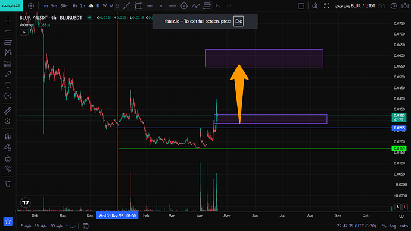This screenshot has width=411, height=231.
Task: Open time axis settings gear
Action: click(401, 216)
